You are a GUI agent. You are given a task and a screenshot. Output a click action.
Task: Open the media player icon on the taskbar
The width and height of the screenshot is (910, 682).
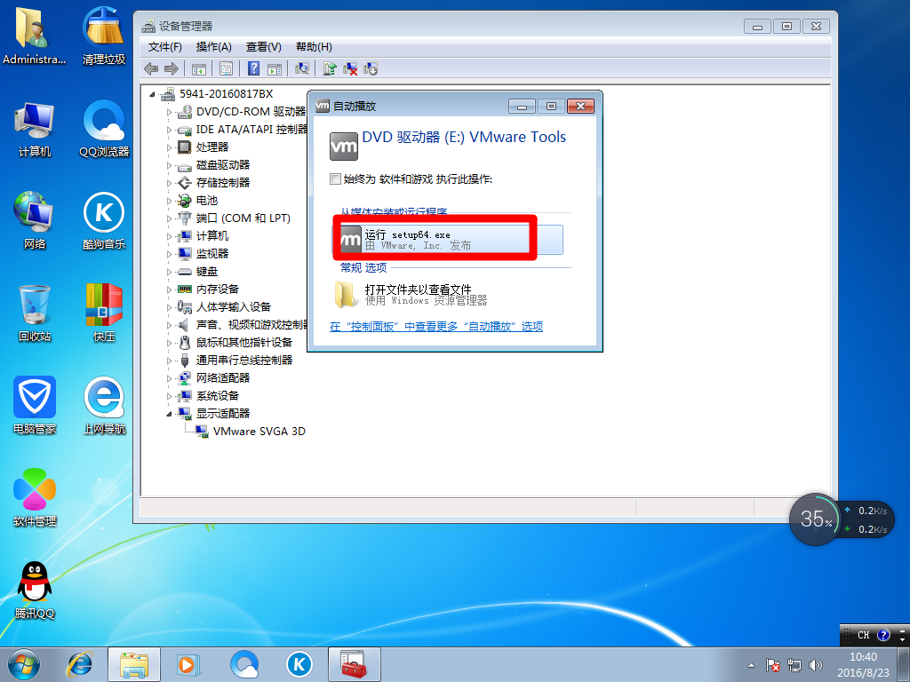coord(188,664)
